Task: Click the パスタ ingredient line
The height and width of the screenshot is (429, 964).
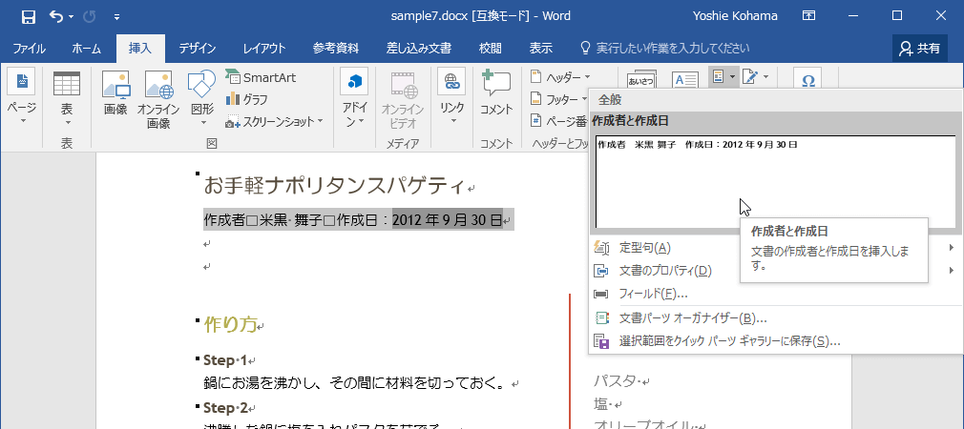Action: [x=616, y=381]
